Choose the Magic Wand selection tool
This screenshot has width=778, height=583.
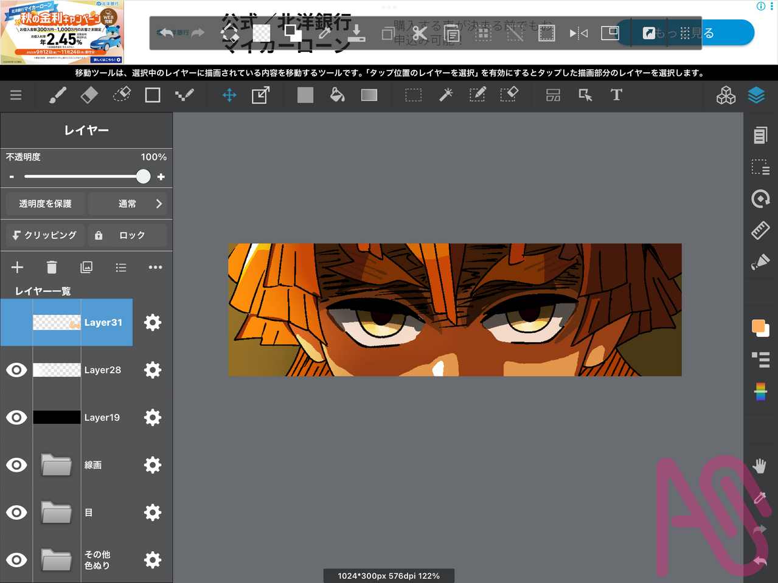point(446,95)
